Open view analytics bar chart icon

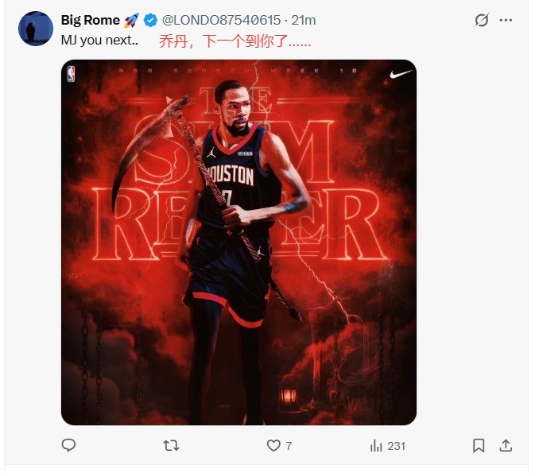coord(376,446)
